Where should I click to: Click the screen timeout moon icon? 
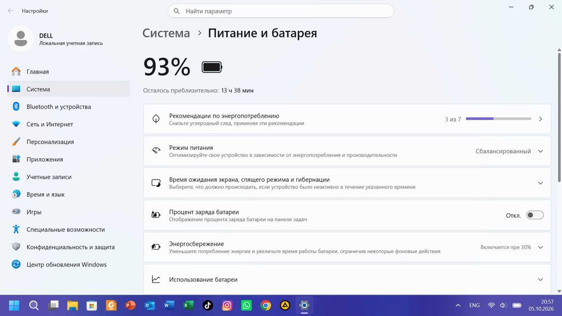click(156, 183)
